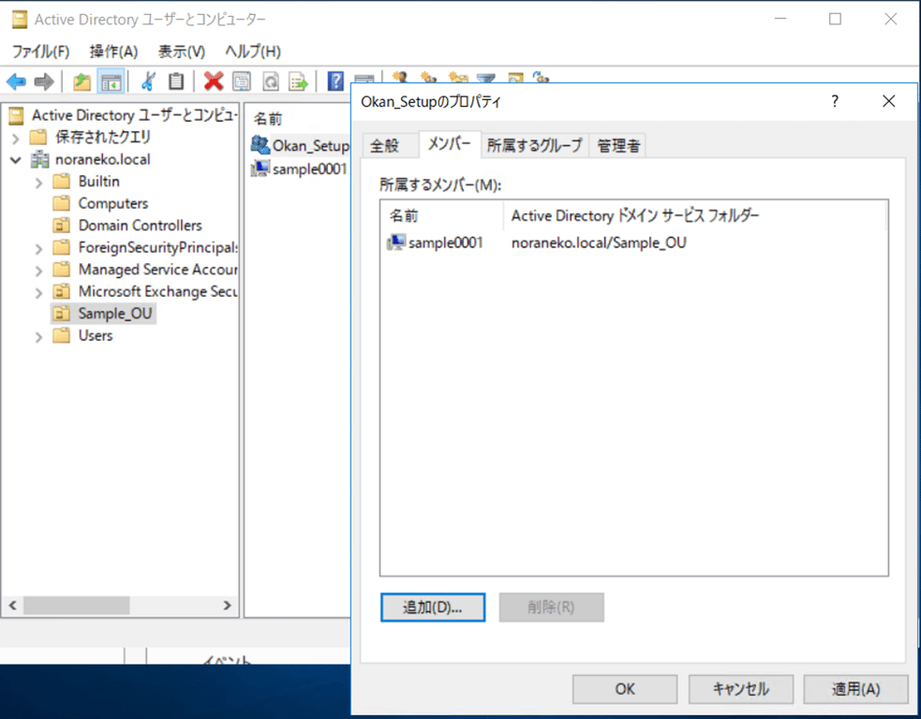Click the Active Directory ドメイン サービス フォルダー column header

point(693,215)
